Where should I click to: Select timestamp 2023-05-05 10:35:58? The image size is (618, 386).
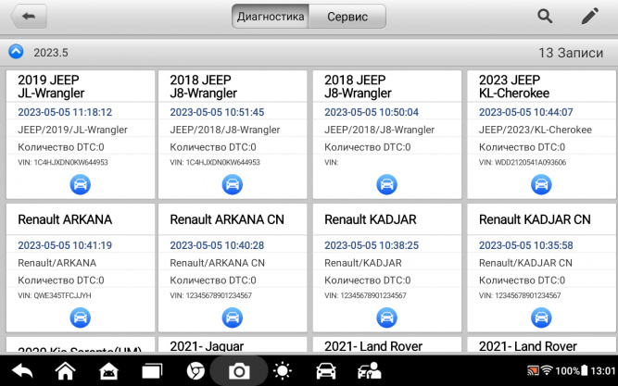526,245
